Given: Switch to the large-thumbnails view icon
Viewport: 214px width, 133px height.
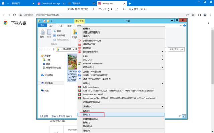Looking at the screenshot, I should (184, 116).
